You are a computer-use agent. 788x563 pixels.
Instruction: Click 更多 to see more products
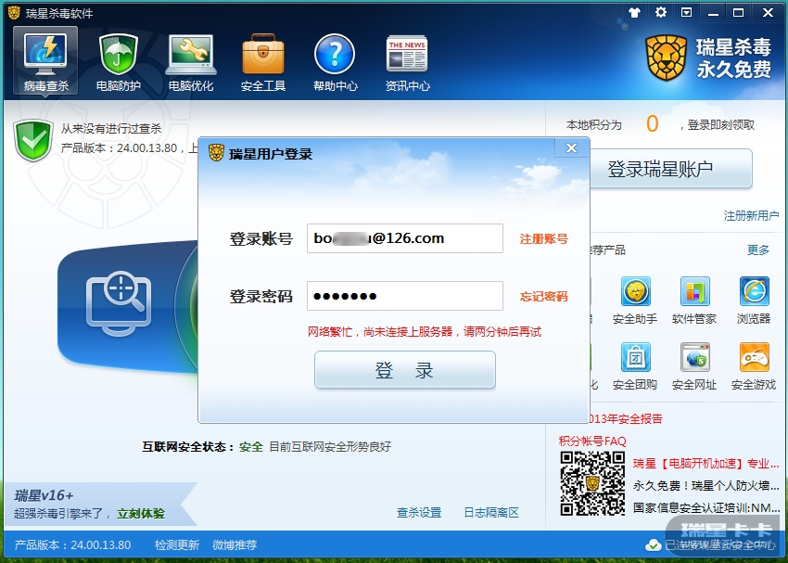pyautogui.click(x=757, y=250)
